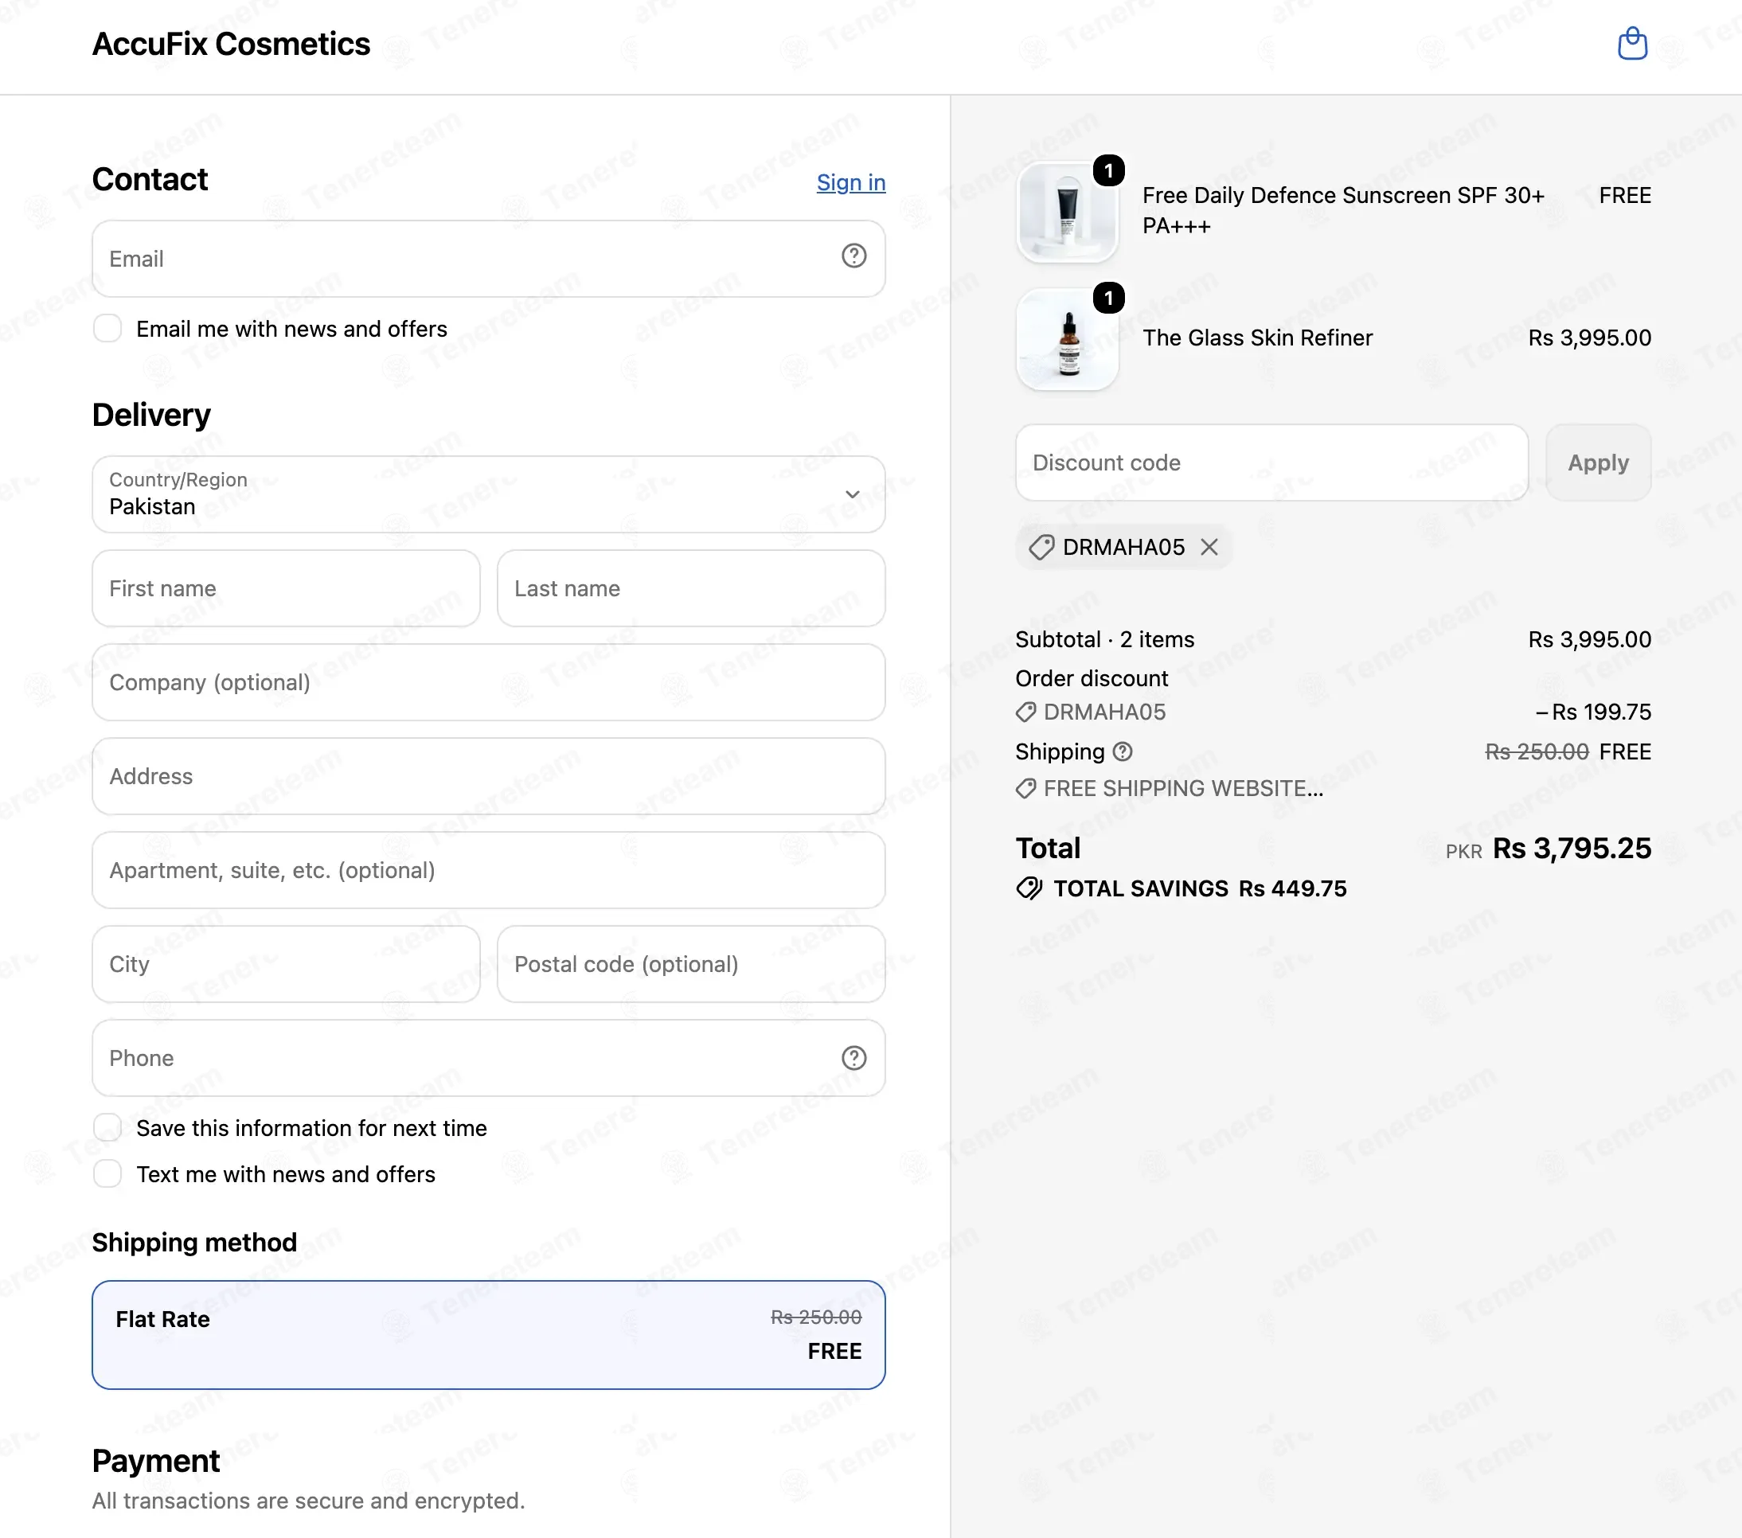
Task: Open the shopping bag cart icon
Action: click(x=1632, y=44)
